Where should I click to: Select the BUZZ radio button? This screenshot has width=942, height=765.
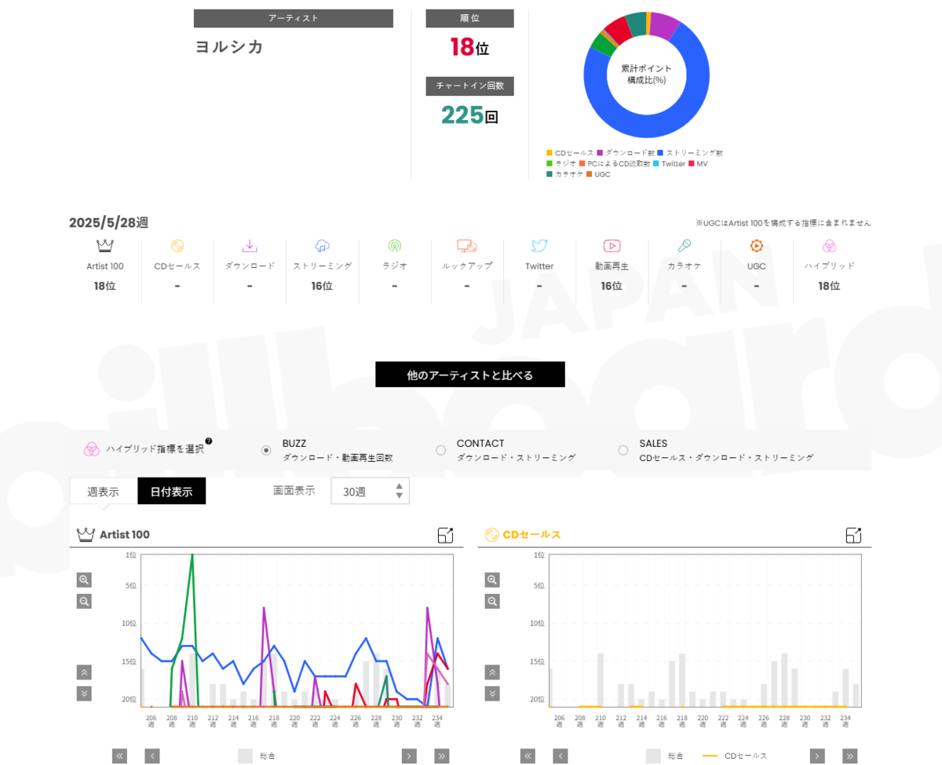pyautogui.click(x=266, y=450)
